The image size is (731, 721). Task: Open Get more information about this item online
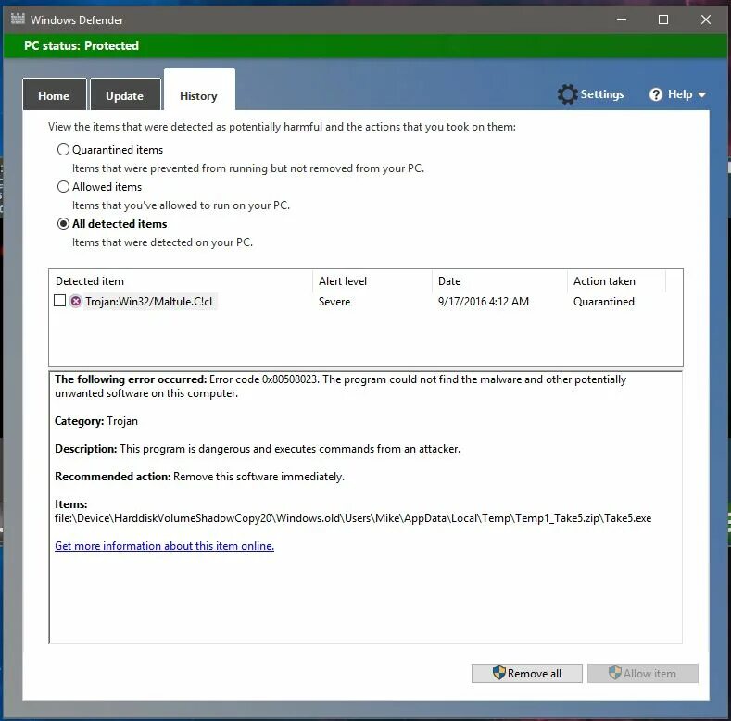click(x=165, y=546)
